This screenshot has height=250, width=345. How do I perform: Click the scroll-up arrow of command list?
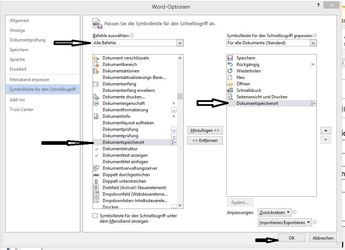[x=180, y=58]
